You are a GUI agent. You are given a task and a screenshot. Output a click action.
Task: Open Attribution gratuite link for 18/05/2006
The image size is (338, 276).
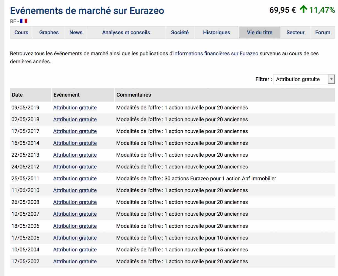coord(75,226)
